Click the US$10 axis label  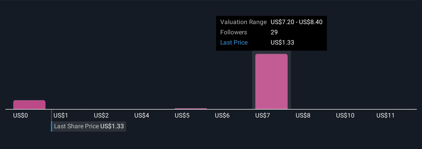(x=345, y=115)
